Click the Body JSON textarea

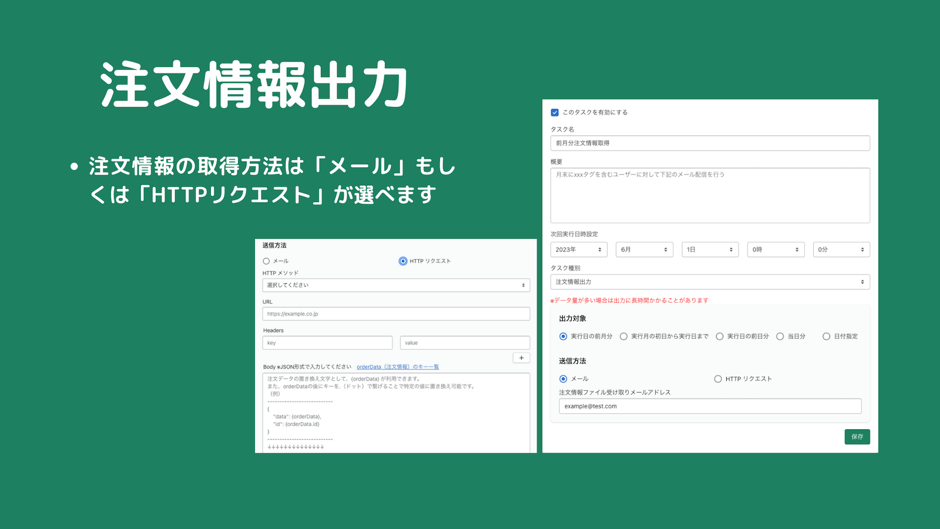click(x=396, y=413)
